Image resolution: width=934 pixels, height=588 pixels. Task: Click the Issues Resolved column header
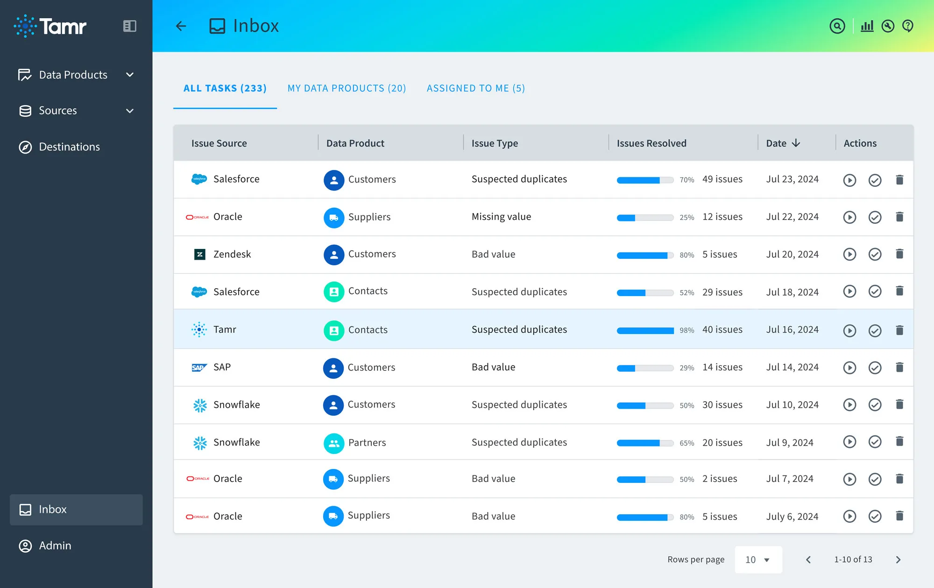(x=651, y=143)
